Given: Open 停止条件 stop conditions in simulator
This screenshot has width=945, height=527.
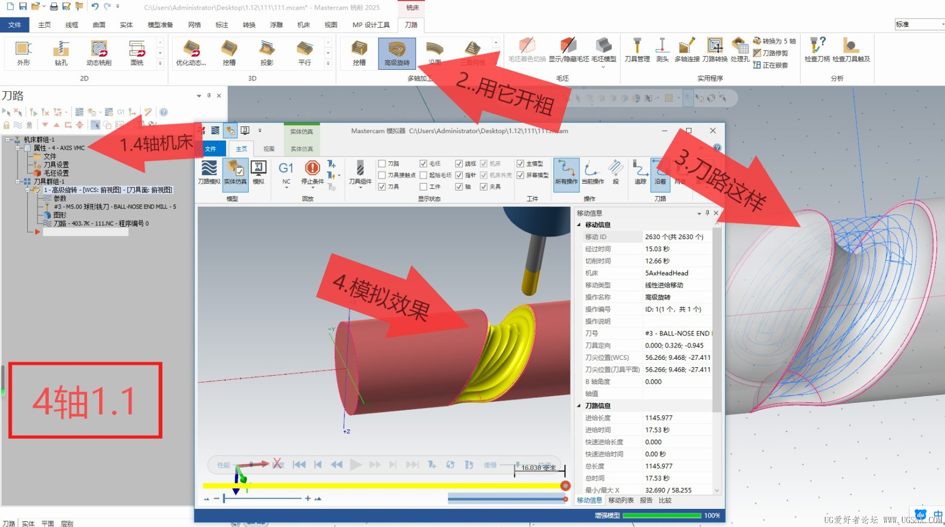Looking at the screenshot, I should click(312, 173).
